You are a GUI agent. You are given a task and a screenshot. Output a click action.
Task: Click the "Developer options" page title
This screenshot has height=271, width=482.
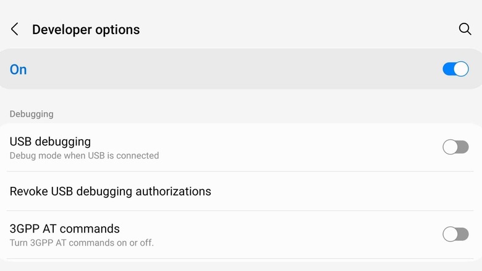pyautogui.click(x=86, y=29)
